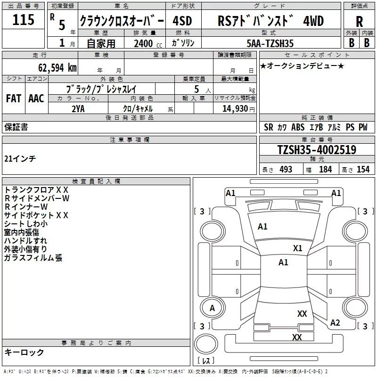The image size is (377, 377).
Task: Click the [レス] box below the diagram
Action: tap(206, 361)
